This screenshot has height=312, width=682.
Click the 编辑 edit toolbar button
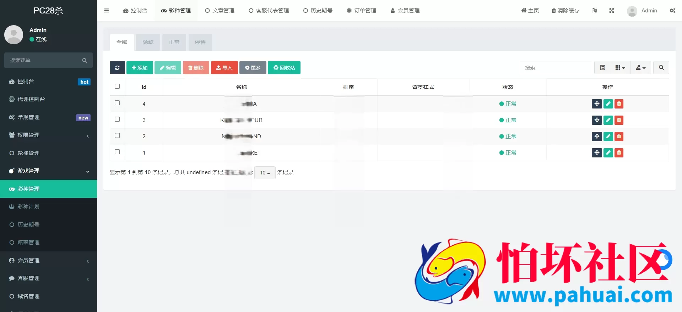coord(168,68)
